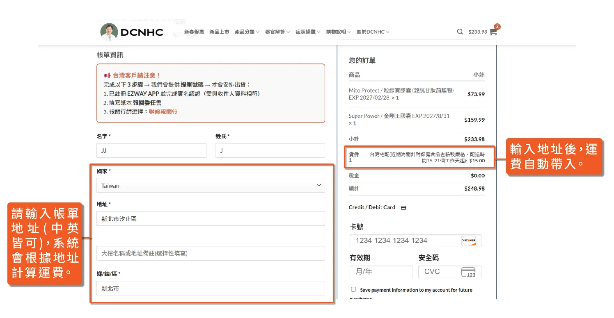Click the 台灣客戶請注意 notice title
The height and width of the screenshot is (318, 614).
[137, 75]
